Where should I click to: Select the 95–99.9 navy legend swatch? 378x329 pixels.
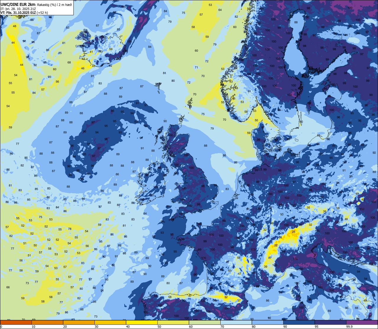(x=330, y=322)
